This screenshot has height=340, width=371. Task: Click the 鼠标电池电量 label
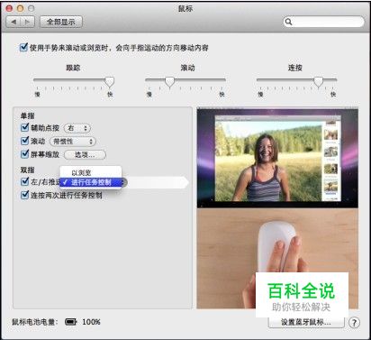[35, 322]
